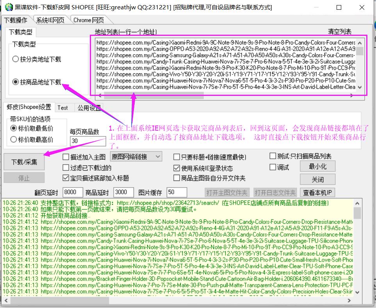The width and height of the screenshot is (376, 308).
Task: Click log line 开始获取商品链接
Action: tap(47, 216)
